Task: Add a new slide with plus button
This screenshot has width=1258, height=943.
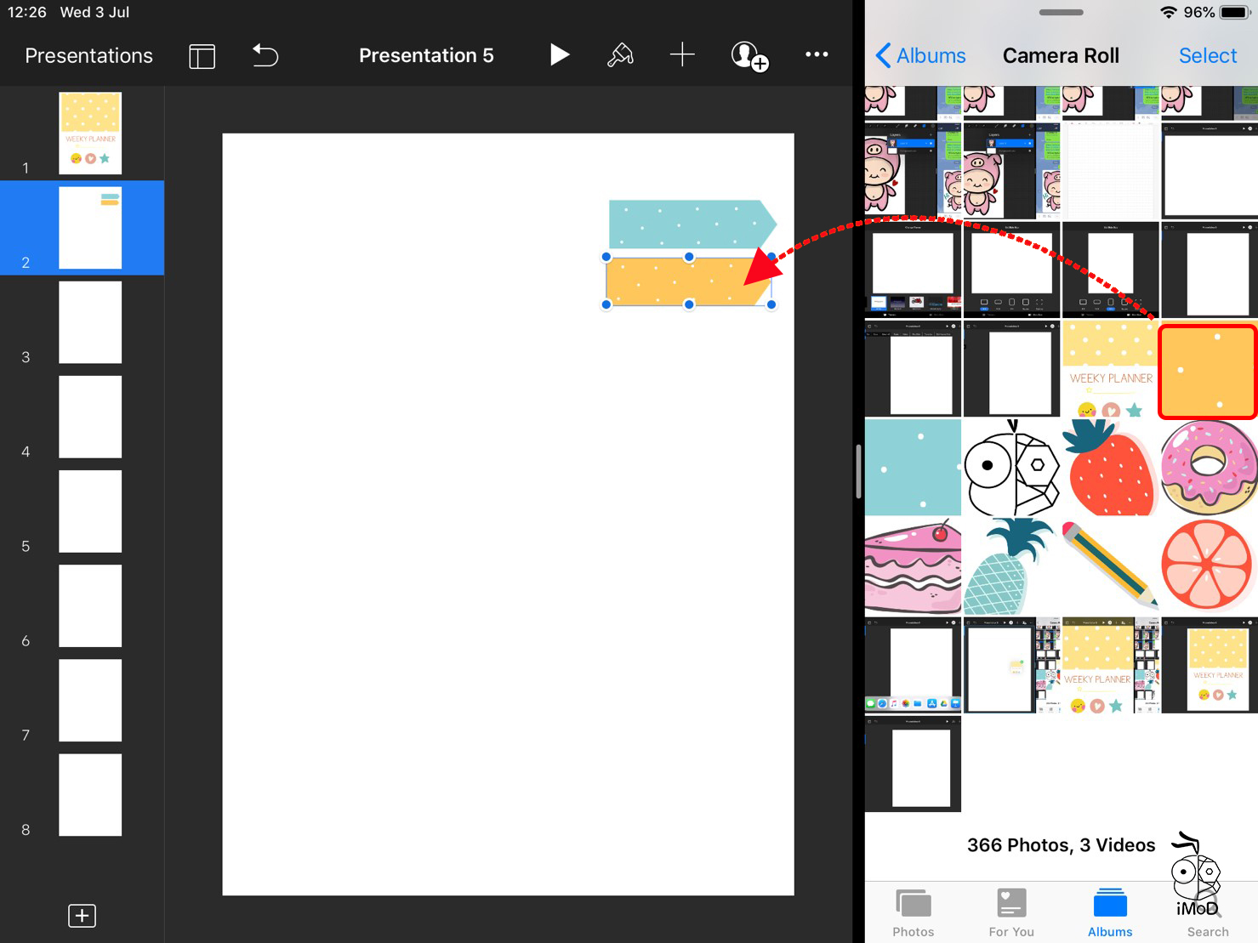Action: 82,916
